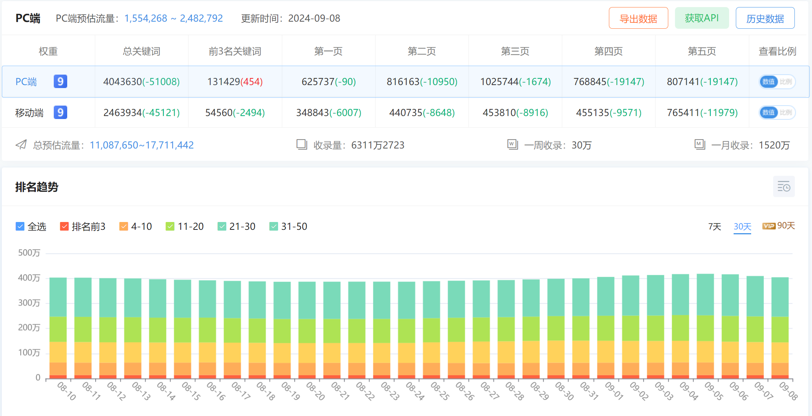Uncheck the 31-50 legend checkbox
The height and width of the screenshot is (416, 812).
(x=274, y=226)
